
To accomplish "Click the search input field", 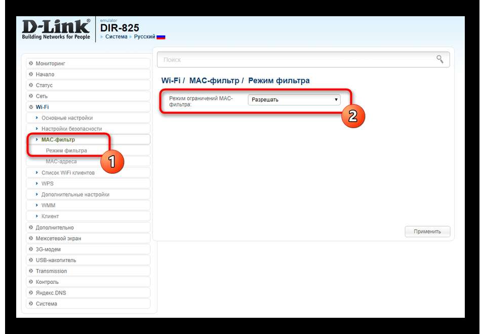I will click(x=303, y=60).
